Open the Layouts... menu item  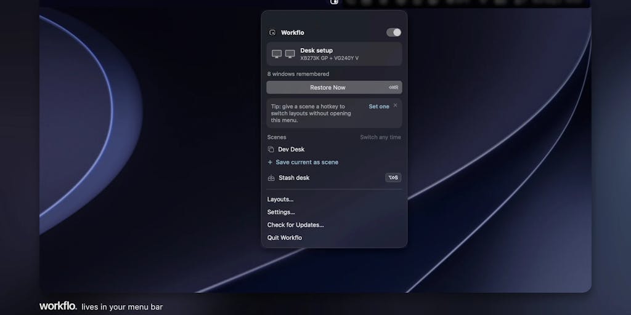[280, 199]
